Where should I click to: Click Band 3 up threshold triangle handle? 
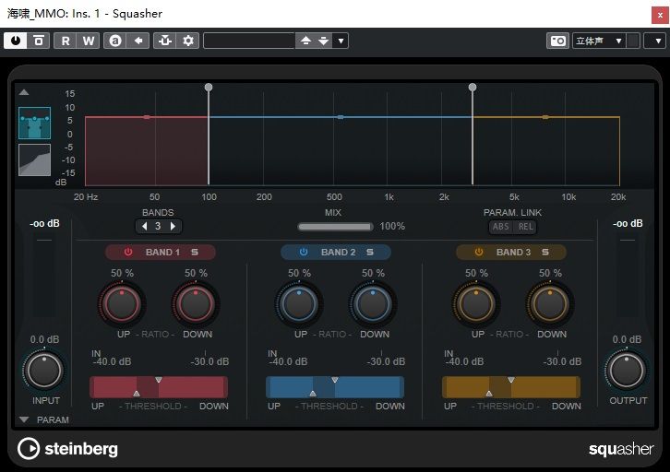(489, 394)
